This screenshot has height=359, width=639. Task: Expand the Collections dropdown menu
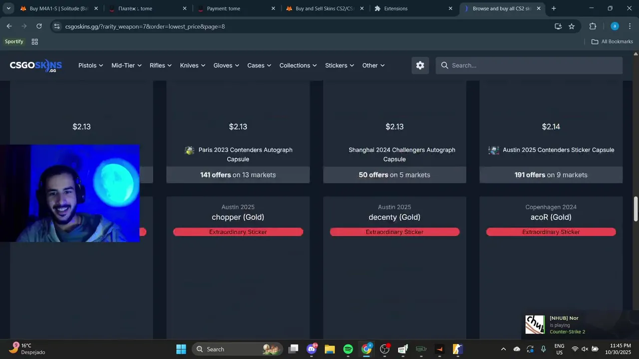coord(298,65)
